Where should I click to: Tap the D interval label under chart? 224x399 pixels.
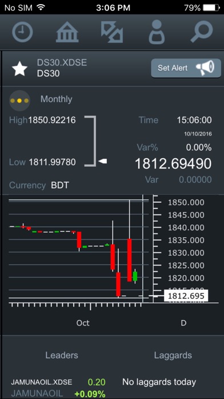click(183, 323)
